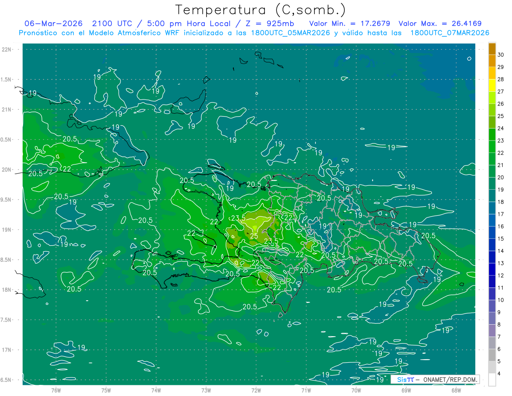Click the "72W" longitude axis label
The image size is (512, 396).
pyautogui.click(x=256, y=390)
